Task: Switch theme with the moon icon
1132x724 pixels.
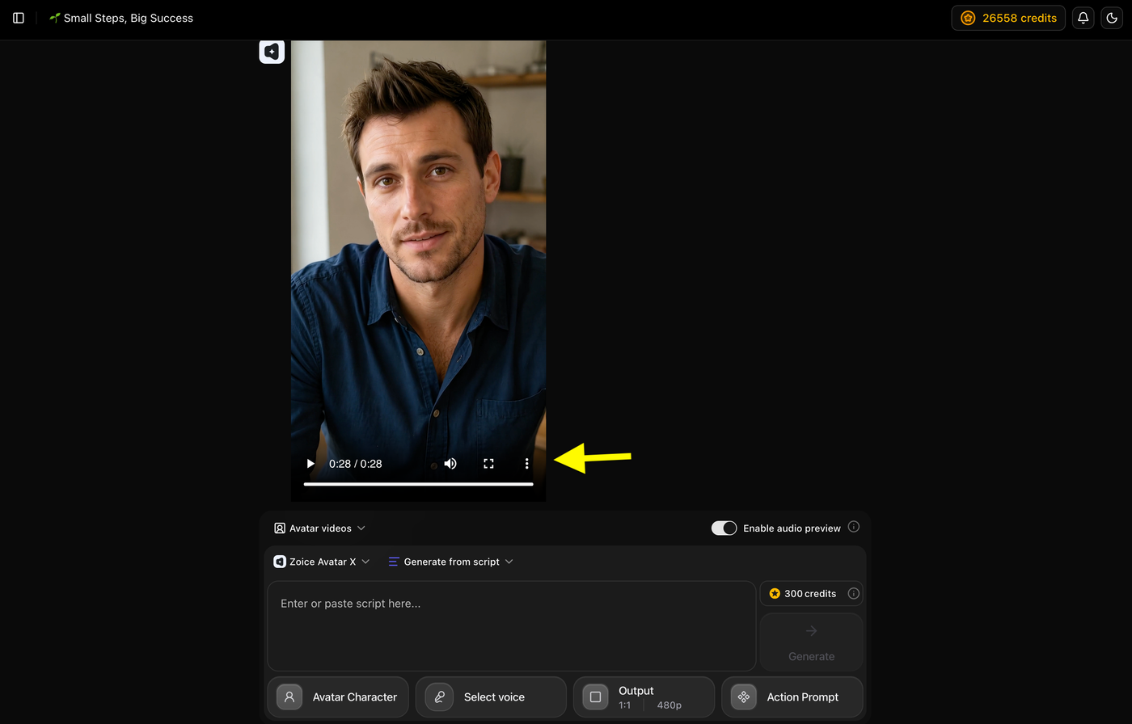Action: (1110, 18)
